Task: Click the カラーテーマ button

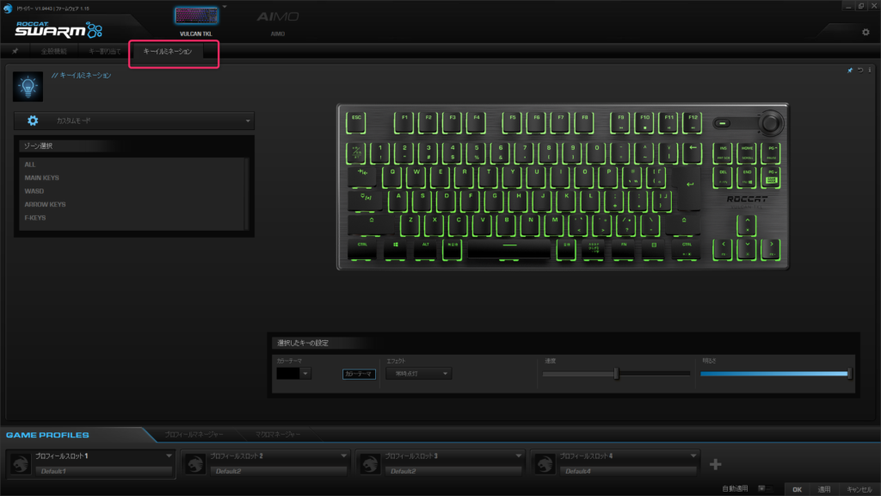Action: pos(359,374)
